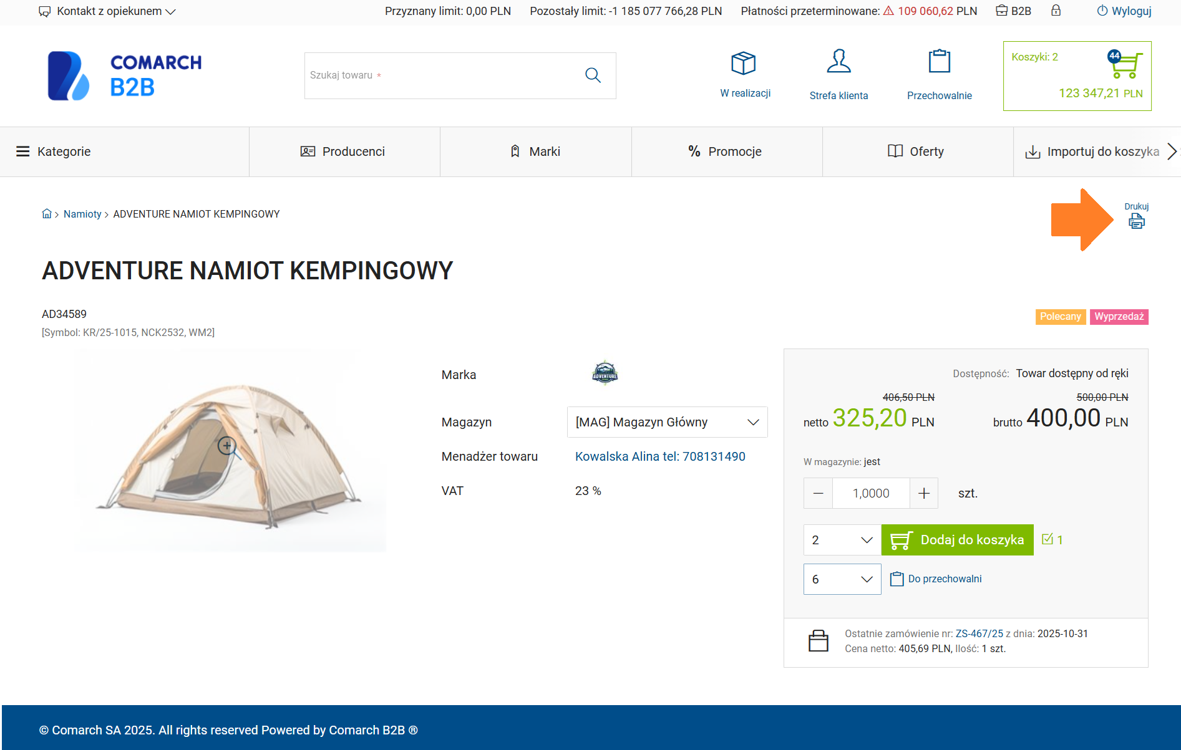Click the Szukaj towaru search field
The image size is (1181, 750).
pyautogui.click(x=443, y=75)
